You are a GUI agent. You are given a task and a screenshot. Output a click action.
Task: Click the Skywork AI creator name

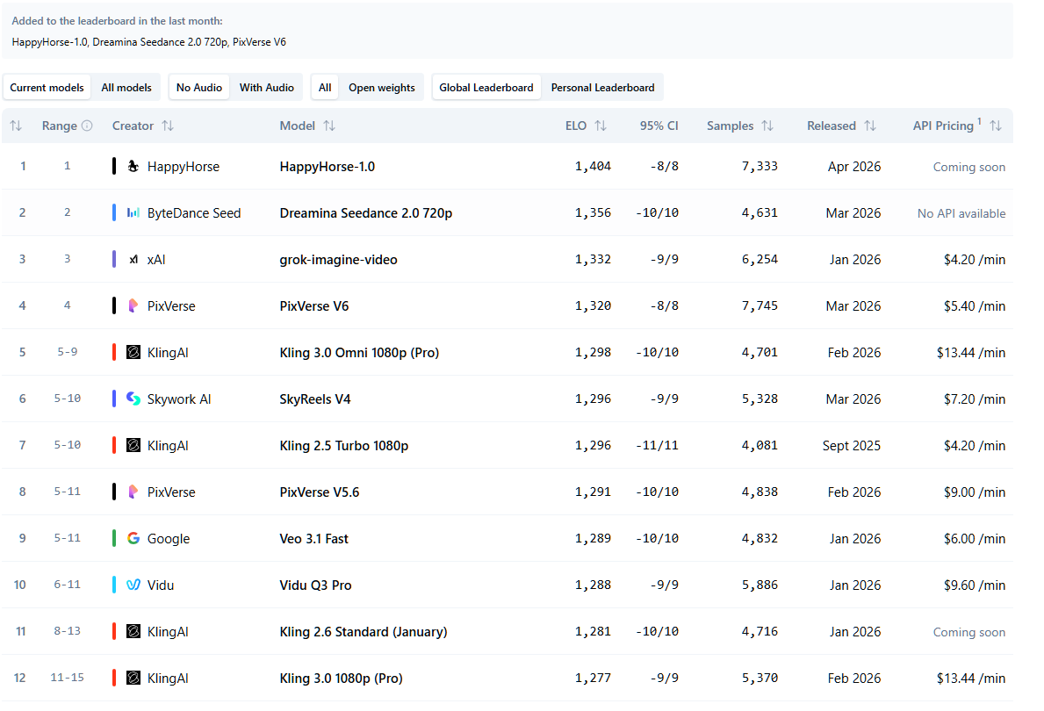click(178, 399)
